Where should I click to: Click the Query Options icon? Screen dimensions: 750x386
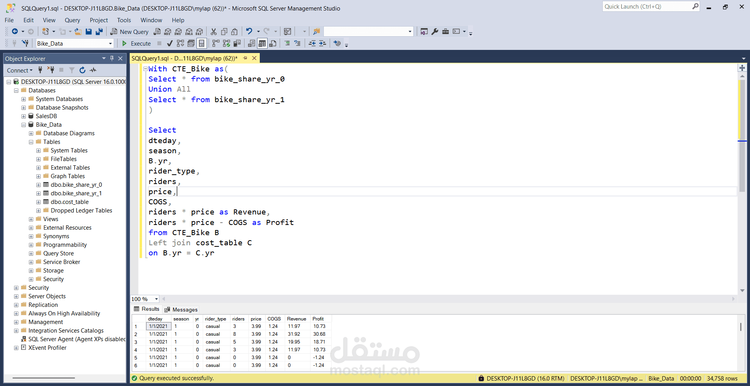point(191,43)
